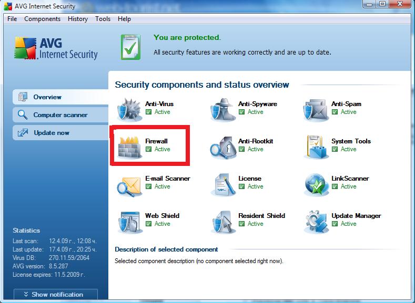
Task: Open the Anti-Rootkit keyhole icon
Action: point(223,147)
